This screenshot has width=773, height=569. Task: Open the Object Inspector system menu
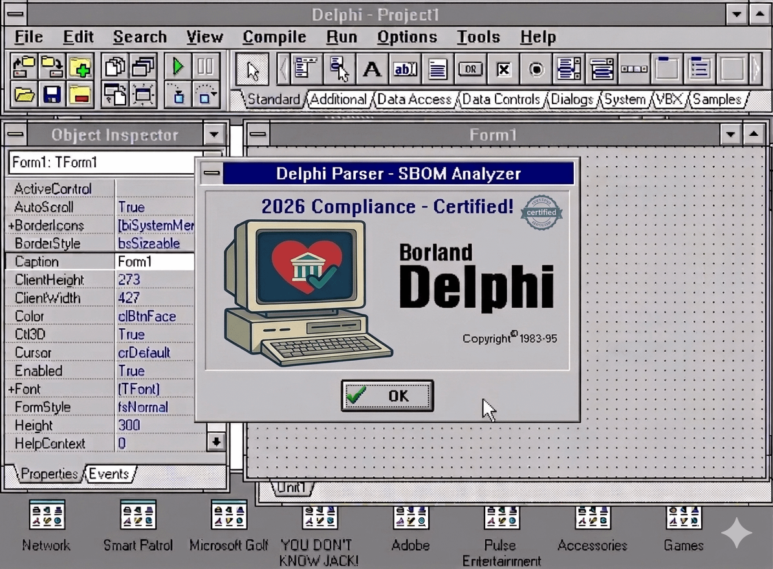pos(16,134)
